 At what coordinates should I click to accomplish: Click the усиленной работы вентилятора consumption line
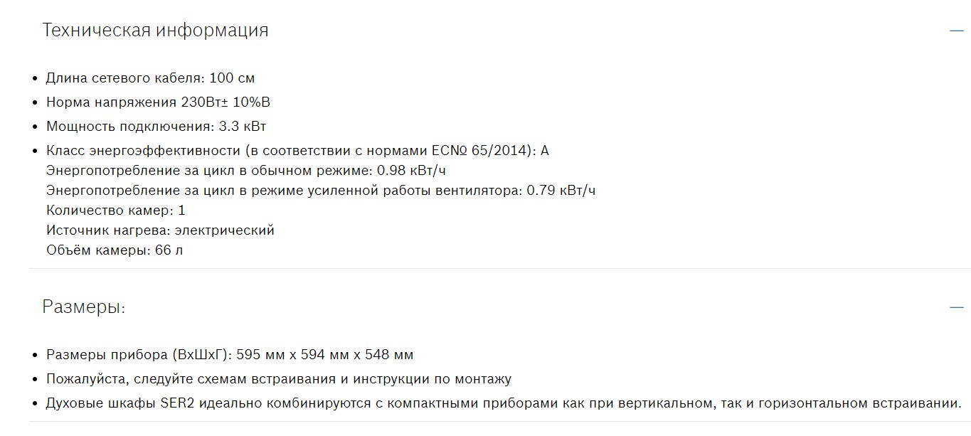click(320, 191)
